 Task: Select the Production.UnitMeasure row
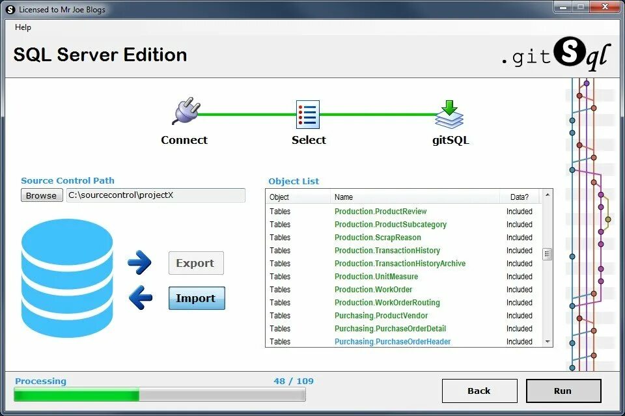404,277
